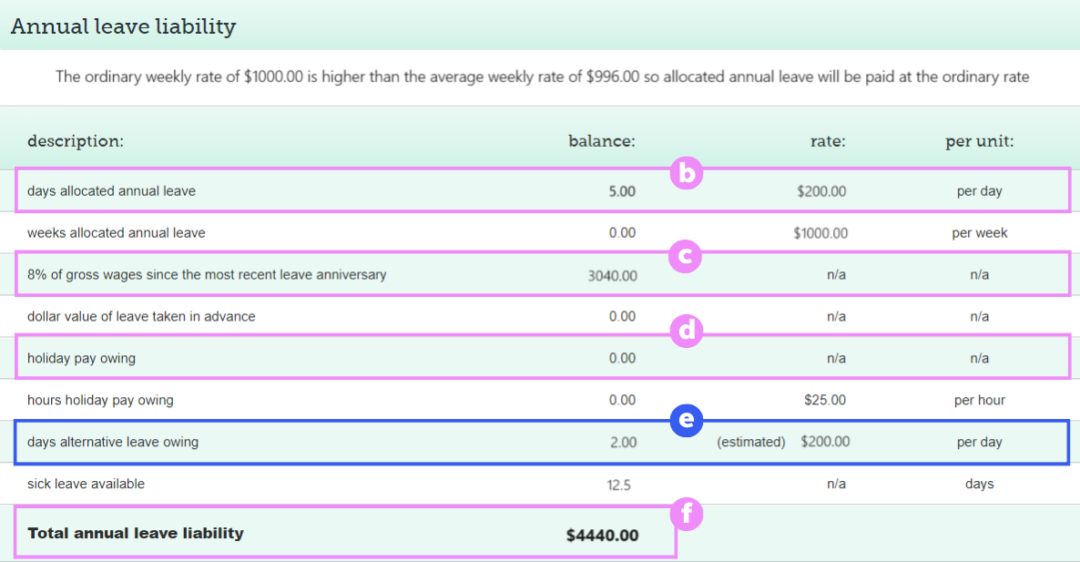Image resolution: width=1080 pixels, height=562 pixels.
Task: Select the 3040.00 gross wages balance value
Action: [613, 275]
